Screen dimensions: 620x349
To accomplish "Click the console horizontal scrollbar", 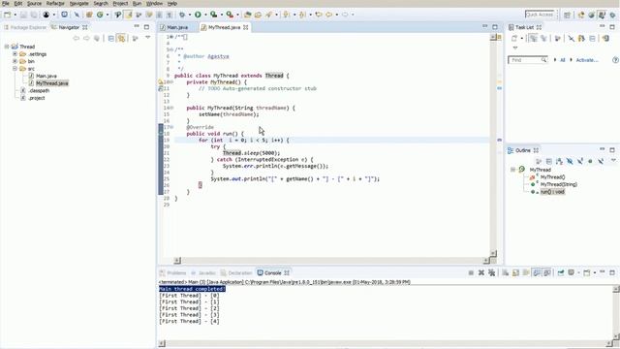I will pyautogui.click(x=386, y=343).
